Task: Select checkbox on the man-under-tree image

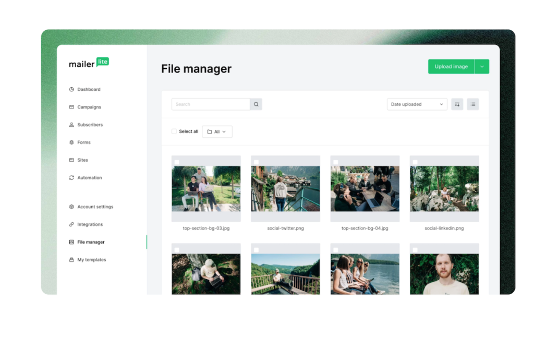Action: pos(177,250)
